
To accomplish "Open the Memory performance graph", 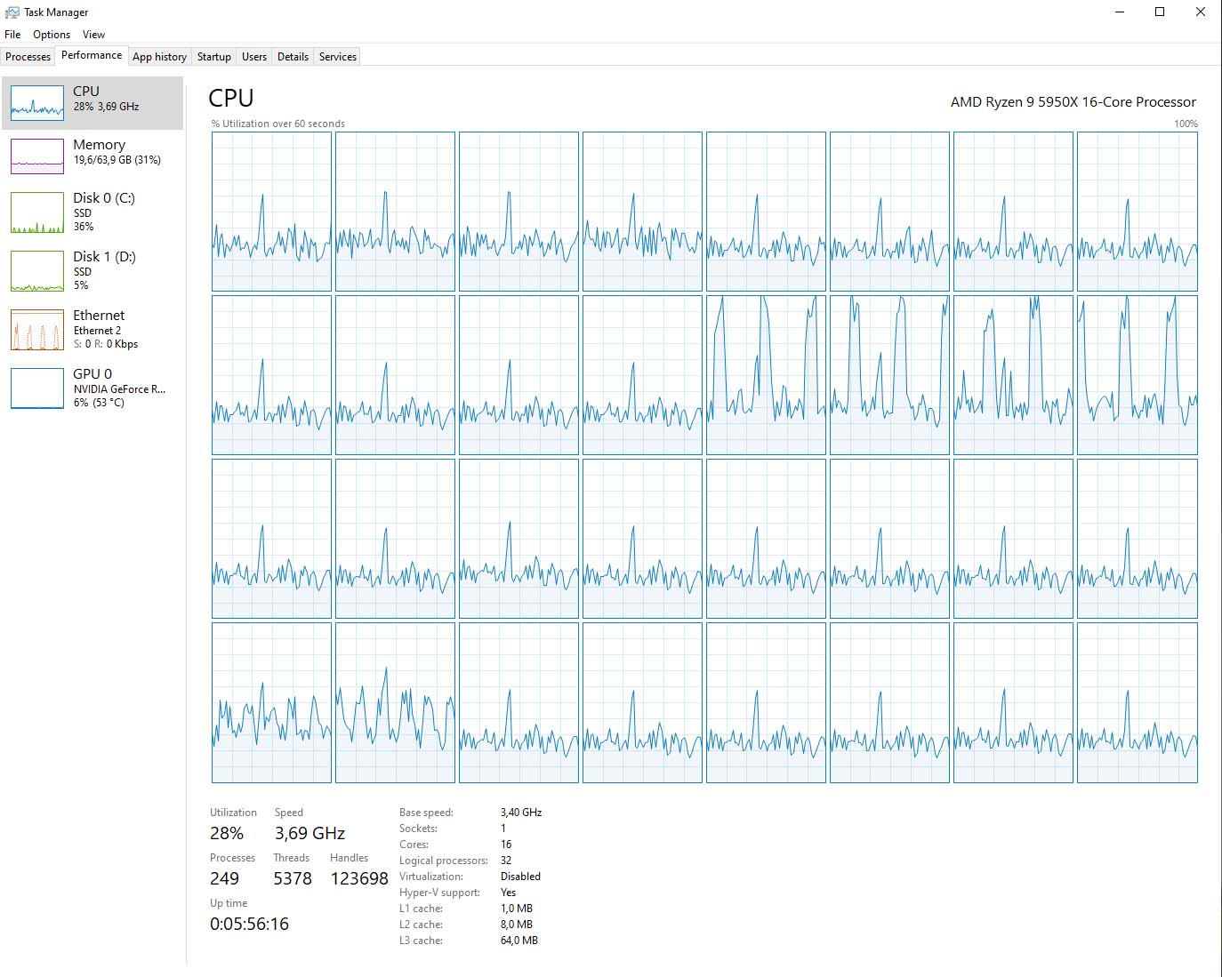I will click(x=99, y=151).
